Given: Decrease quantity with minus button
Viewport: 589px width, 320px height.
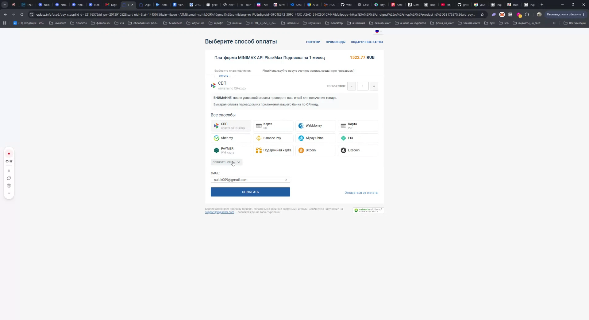Looking at the screenshot, I should [352, 86].
